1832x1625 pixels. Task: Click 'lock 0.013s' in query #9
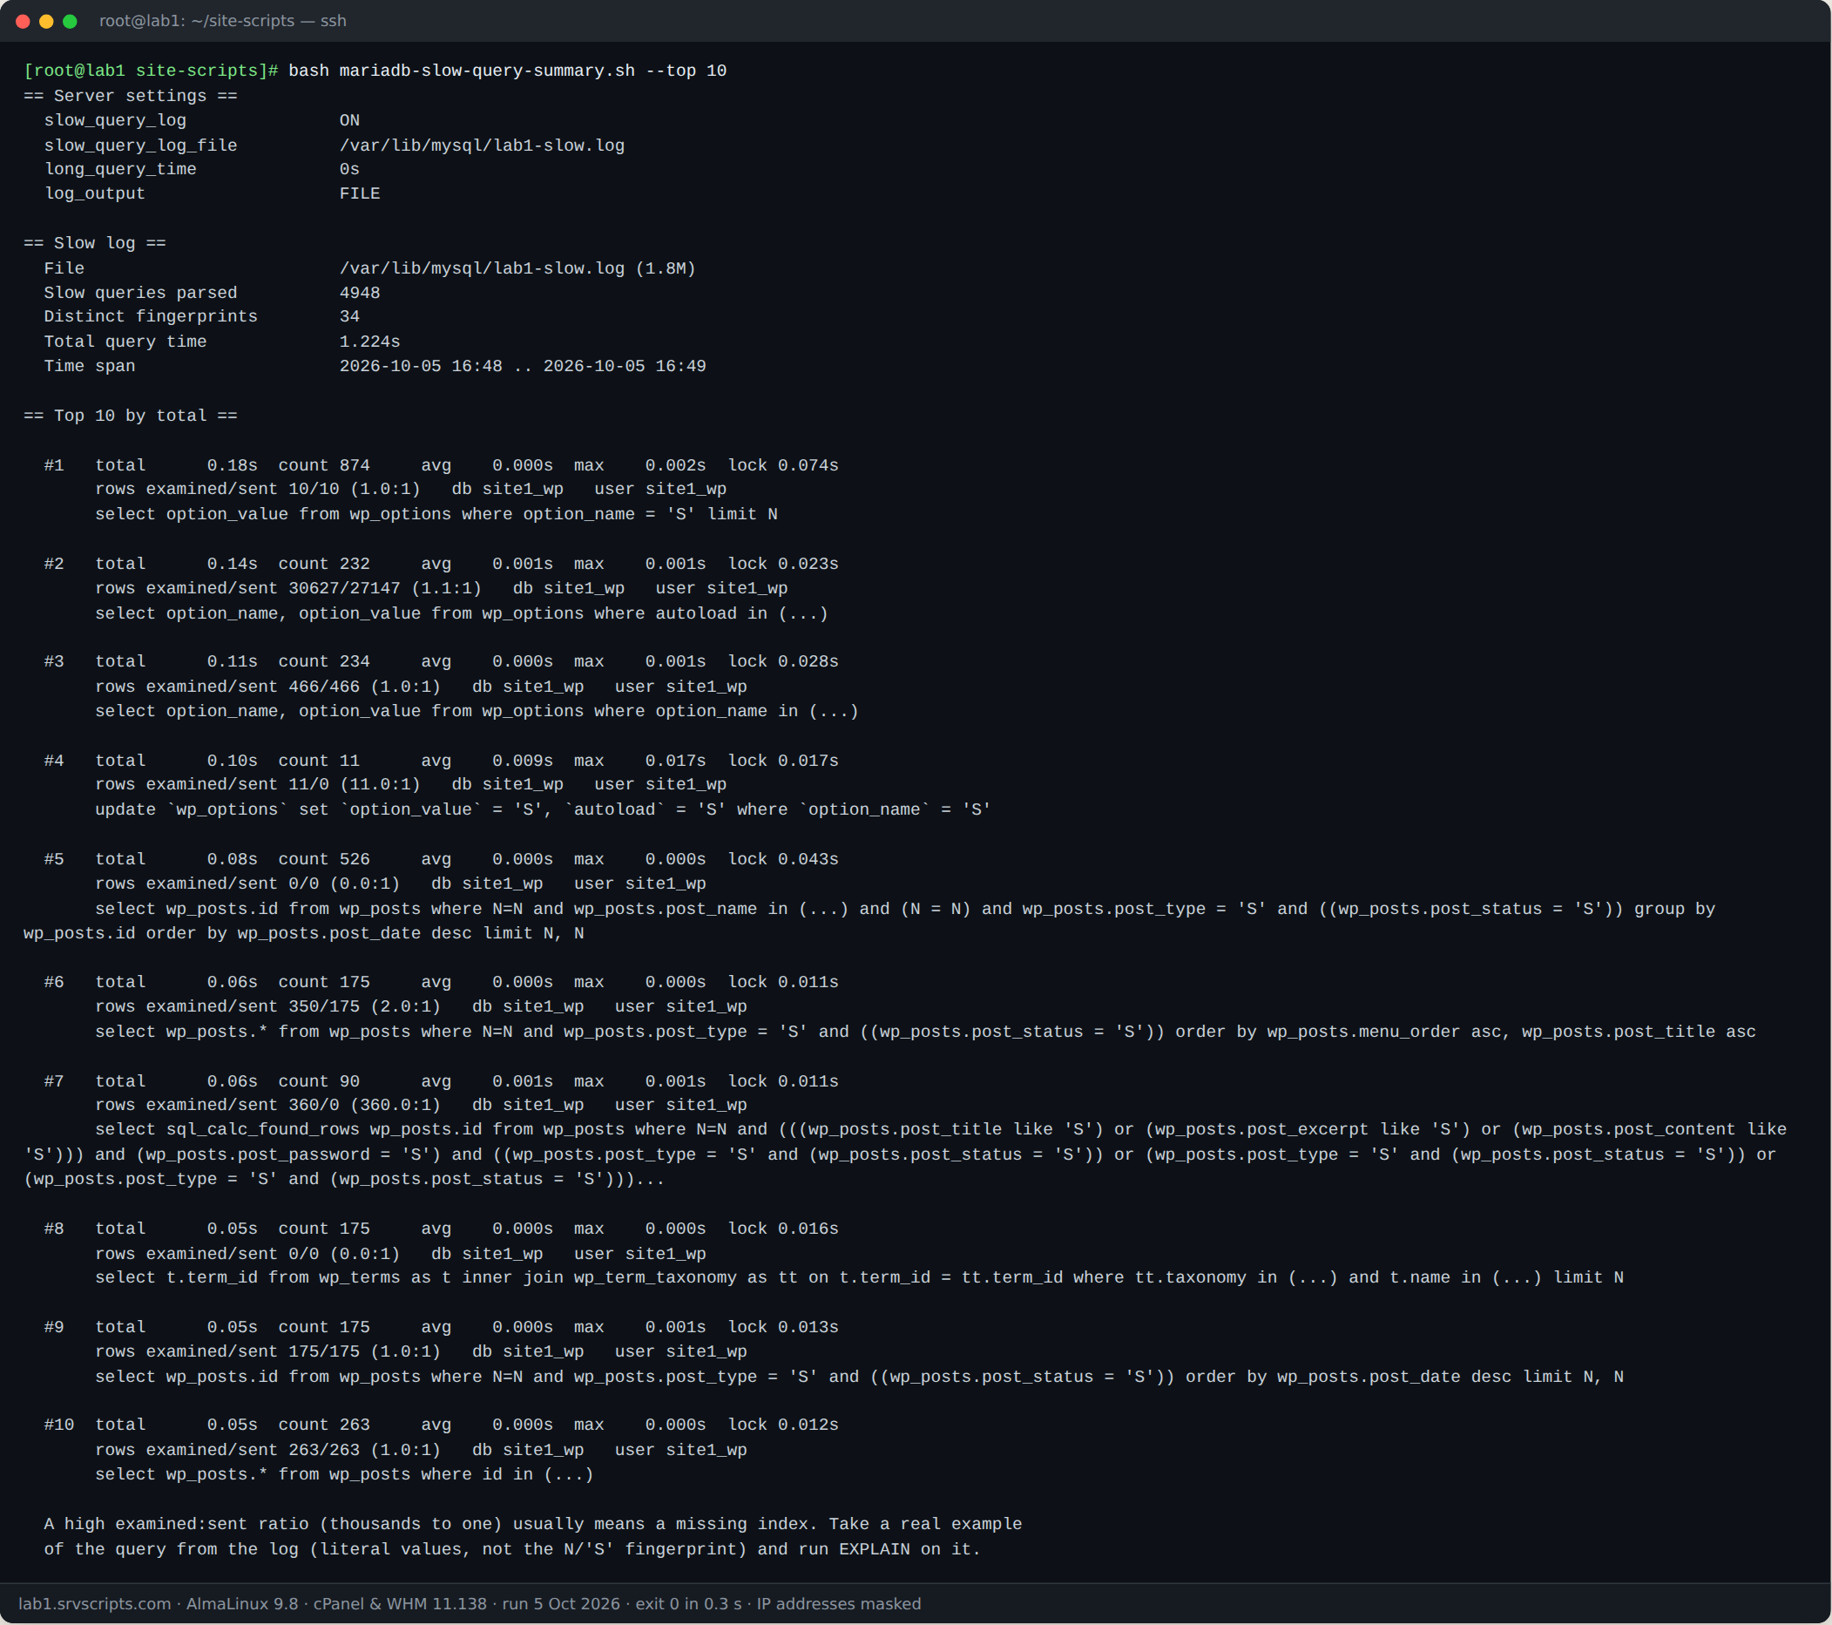pyautogui.click(x=783, y=1327)
